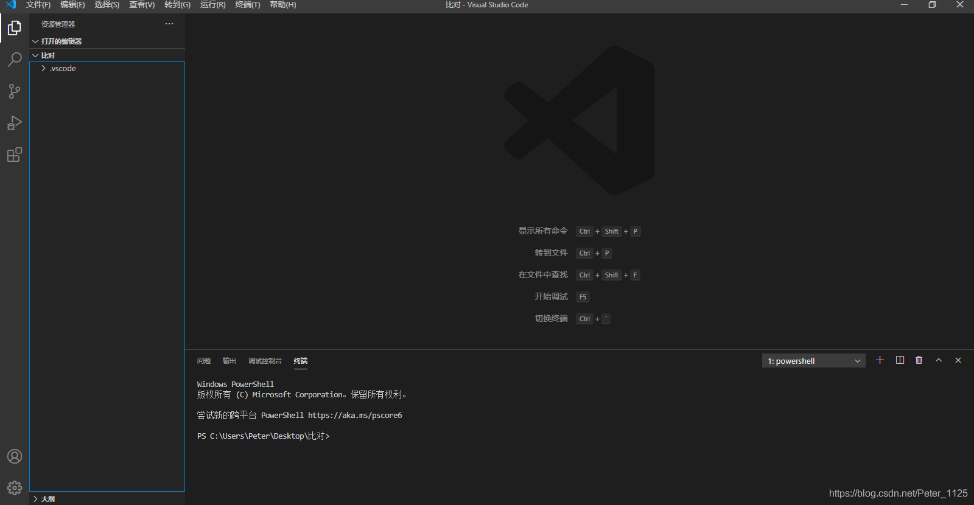The image size is (974, 505).
Task: Click the 资源管理器 panel title
Action: click(x=58, y=24)
